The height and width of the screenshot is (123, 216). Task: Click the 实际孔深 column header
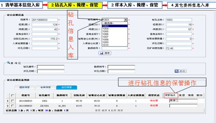coord(79,95)
